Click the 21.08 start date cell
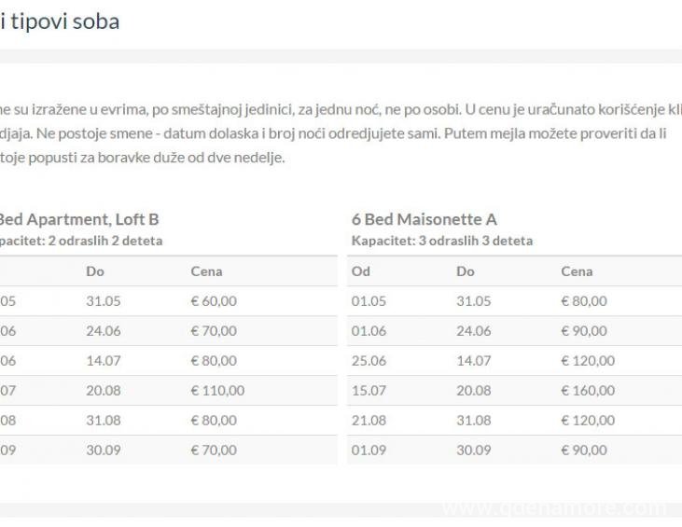 click(x=369, y=420)
